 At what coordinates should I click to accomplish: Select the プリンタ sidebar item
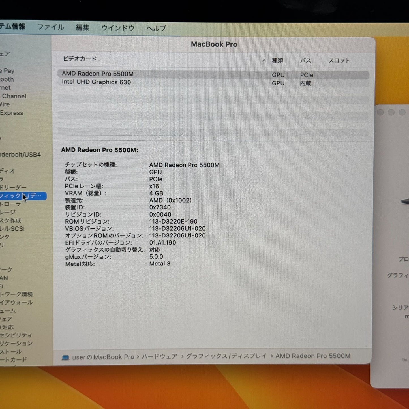pyautogui.click(x=5, y=237)
